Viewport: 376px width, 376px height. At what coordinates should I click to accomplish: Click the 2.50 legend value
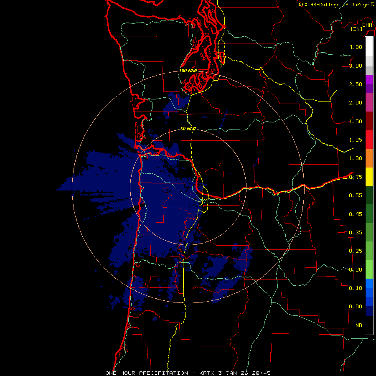click(356, 84)
